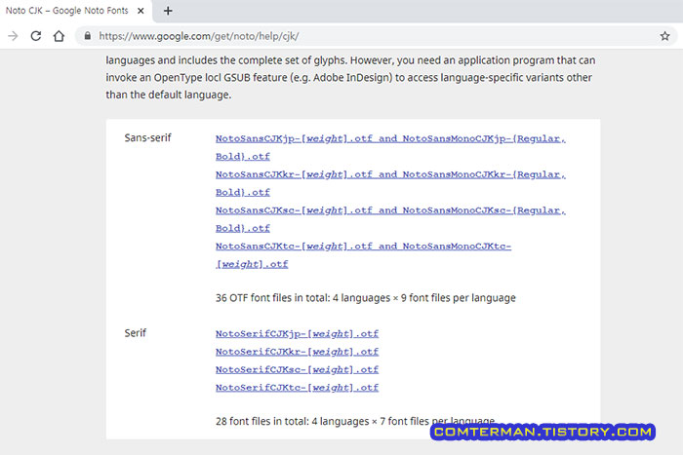Open the NotoSerifCJKtc-[weight].otf link
Screen dimensions: 683x455
(x=297, y=387)
